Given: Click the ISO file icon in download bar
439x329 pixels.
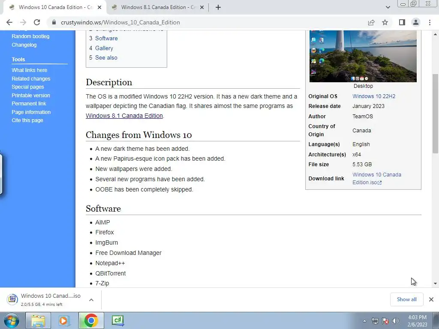Looking at the screenshot, I should (x=12, y=299).
